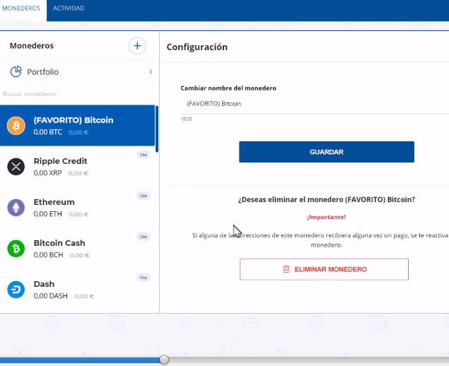Click the purple Ethereum coin icon
This screenshot has width=449, height=366.
pyautogui.click(x=16, y=208)
